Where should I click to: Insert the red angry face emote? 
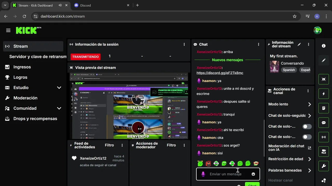point(208,163)
